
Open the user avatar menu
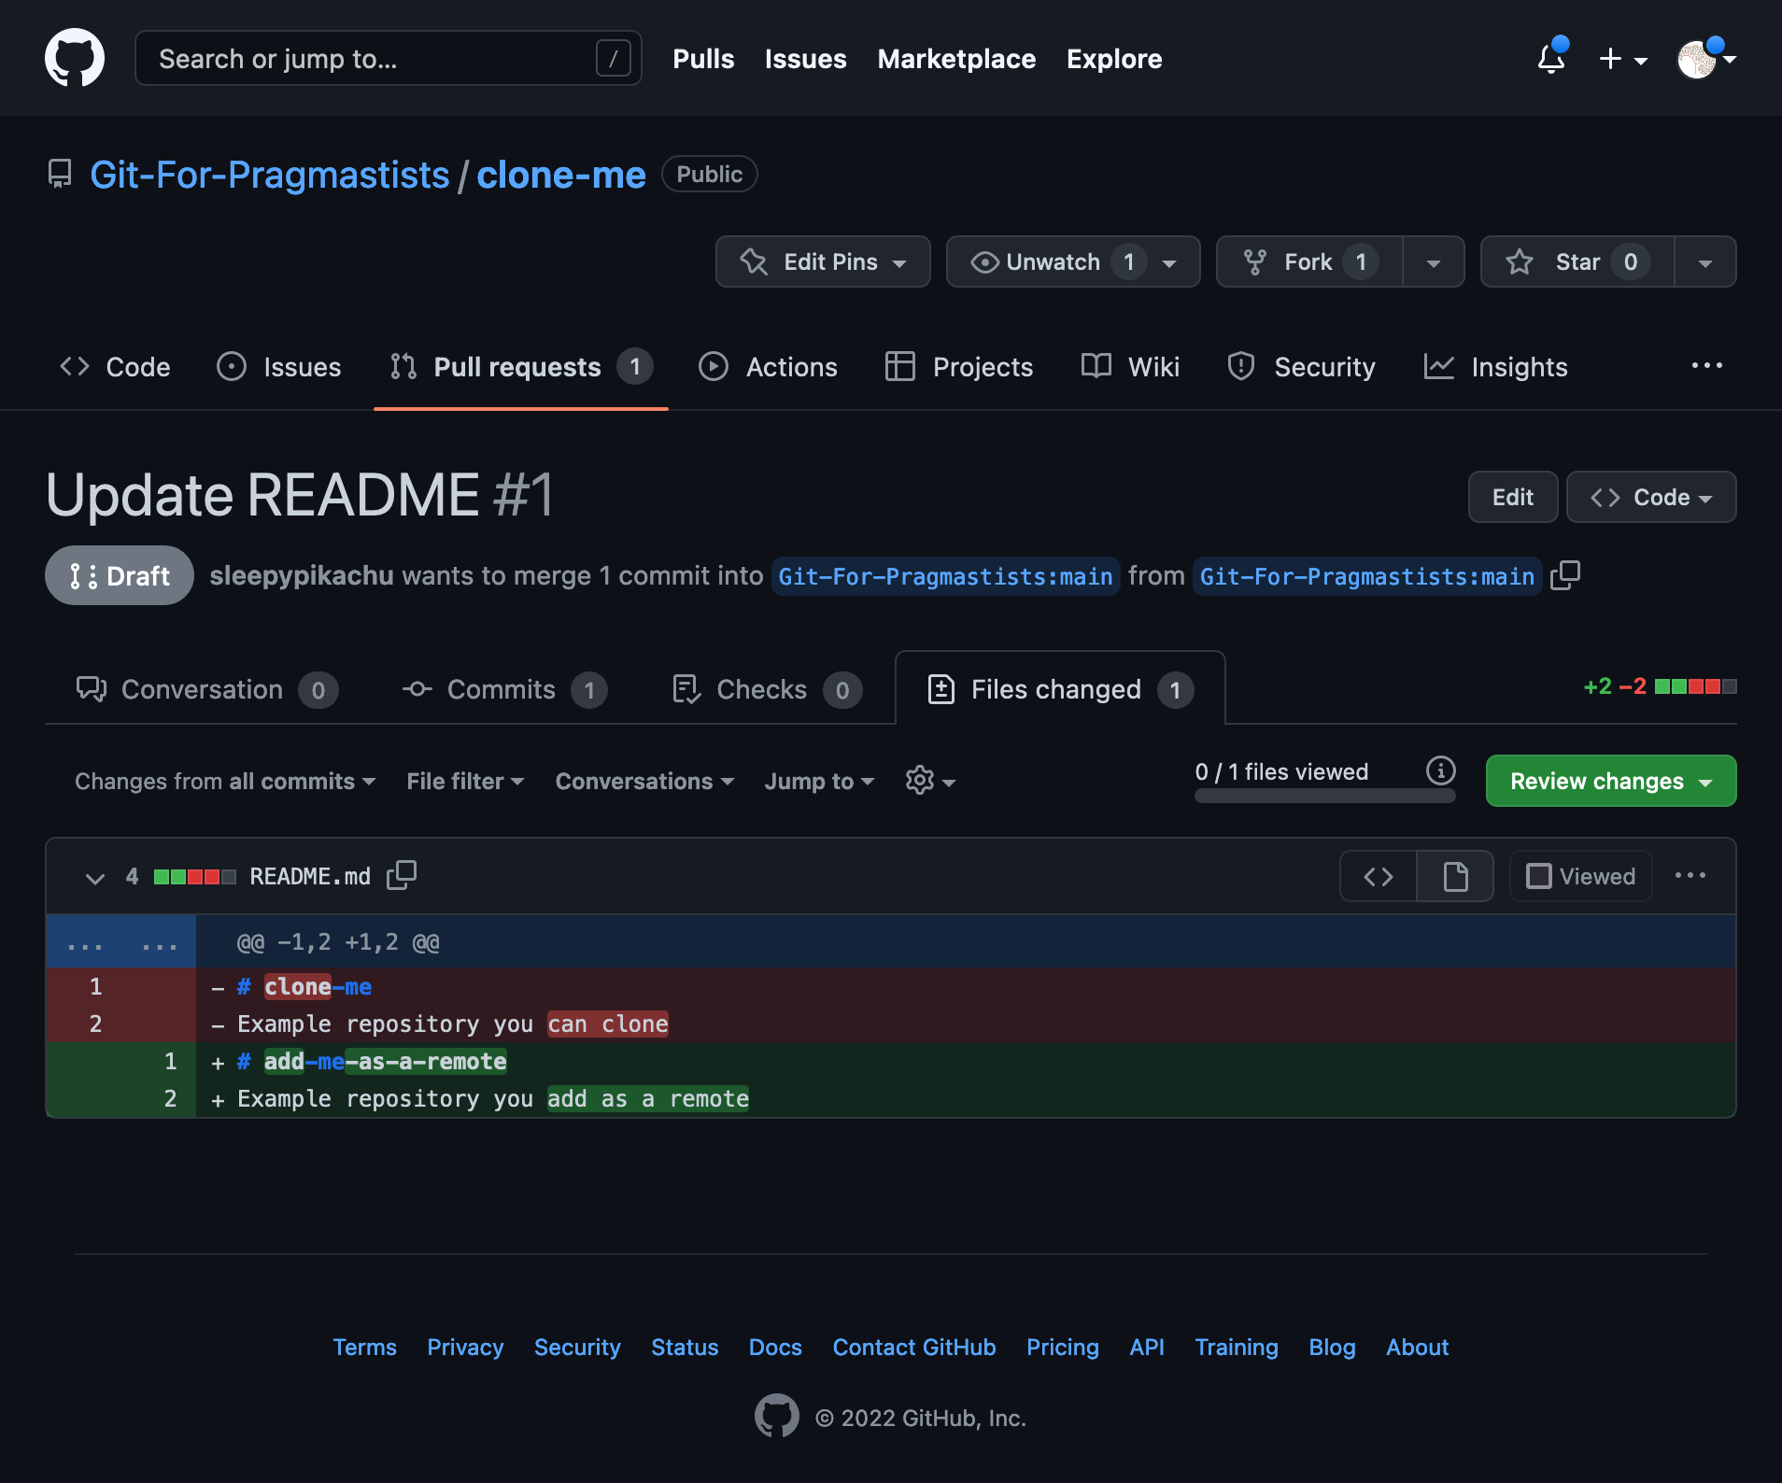[1706, 59]
